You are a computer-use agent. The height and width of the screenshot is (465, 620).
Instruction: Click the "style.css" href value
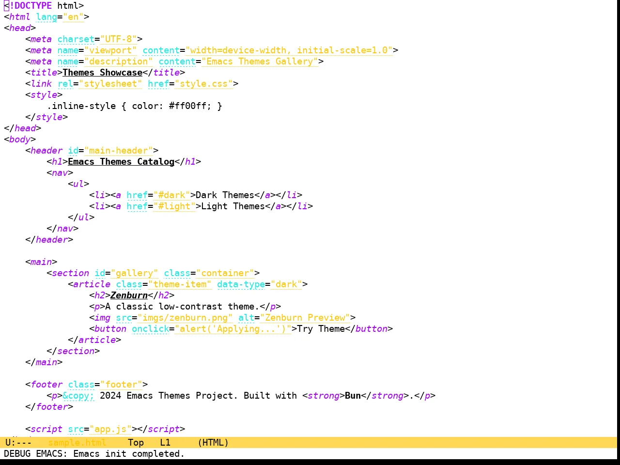coord(204,84)
